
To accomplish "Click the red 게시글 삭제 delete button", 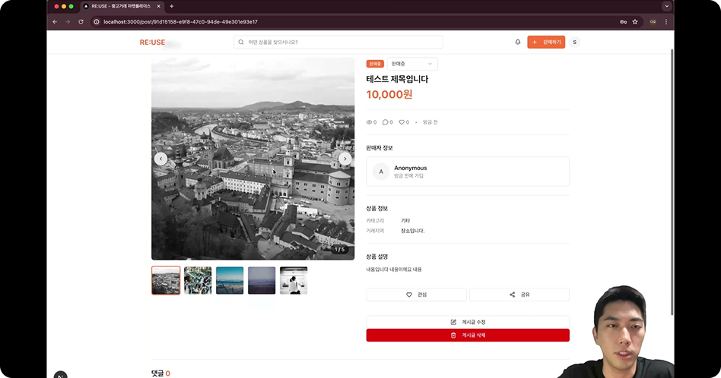I will tap(468, 335).
